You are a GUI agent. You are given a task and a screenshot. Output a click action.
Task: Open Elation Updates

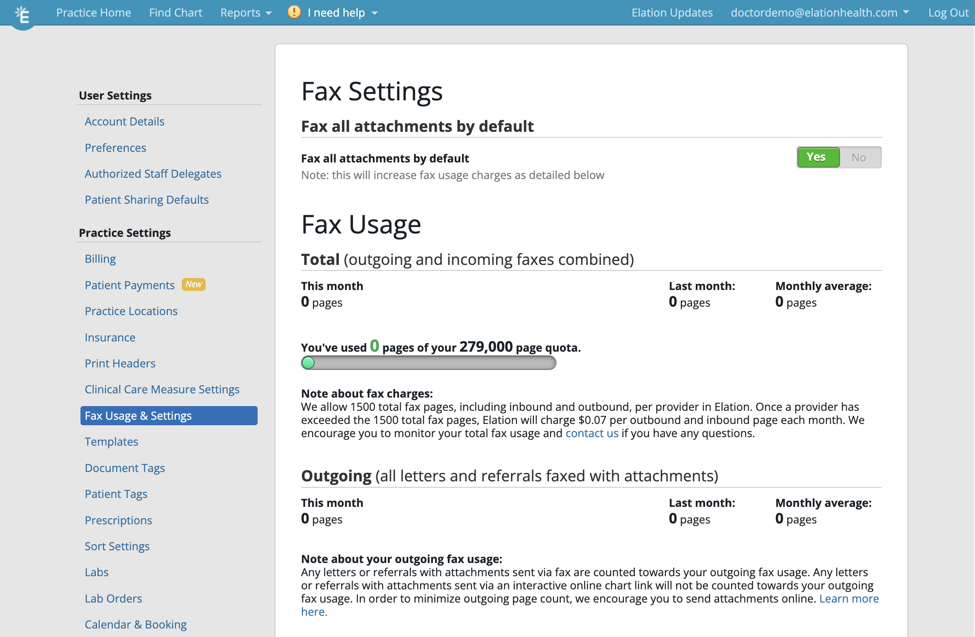coord(672,12)
